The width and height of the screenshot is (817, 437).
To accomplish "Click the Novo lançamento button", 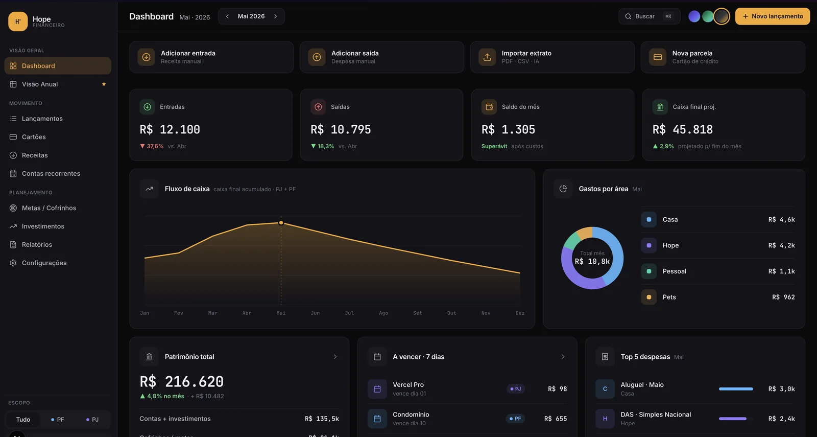I will (773, 16).
